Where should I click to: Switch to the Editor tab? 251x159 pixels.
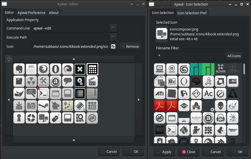pos(9,12)
